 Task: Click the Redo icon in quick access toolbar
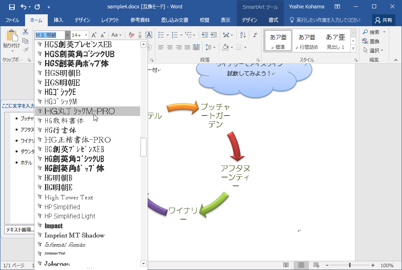[x=37, y=7]
